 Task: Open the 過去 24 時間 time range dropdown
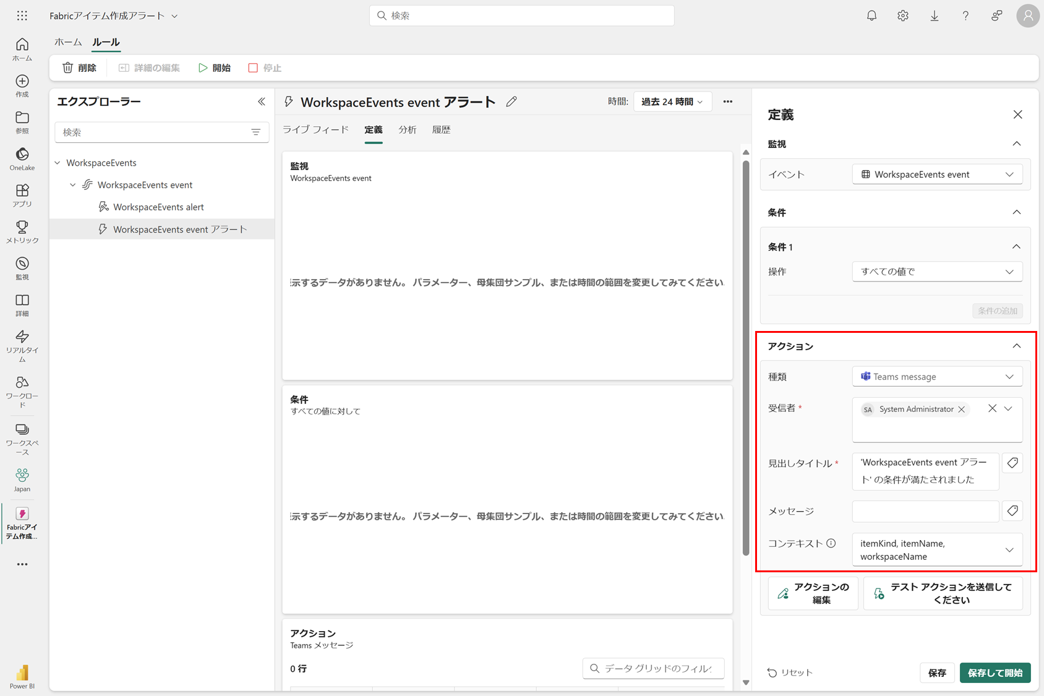(672, 101)
